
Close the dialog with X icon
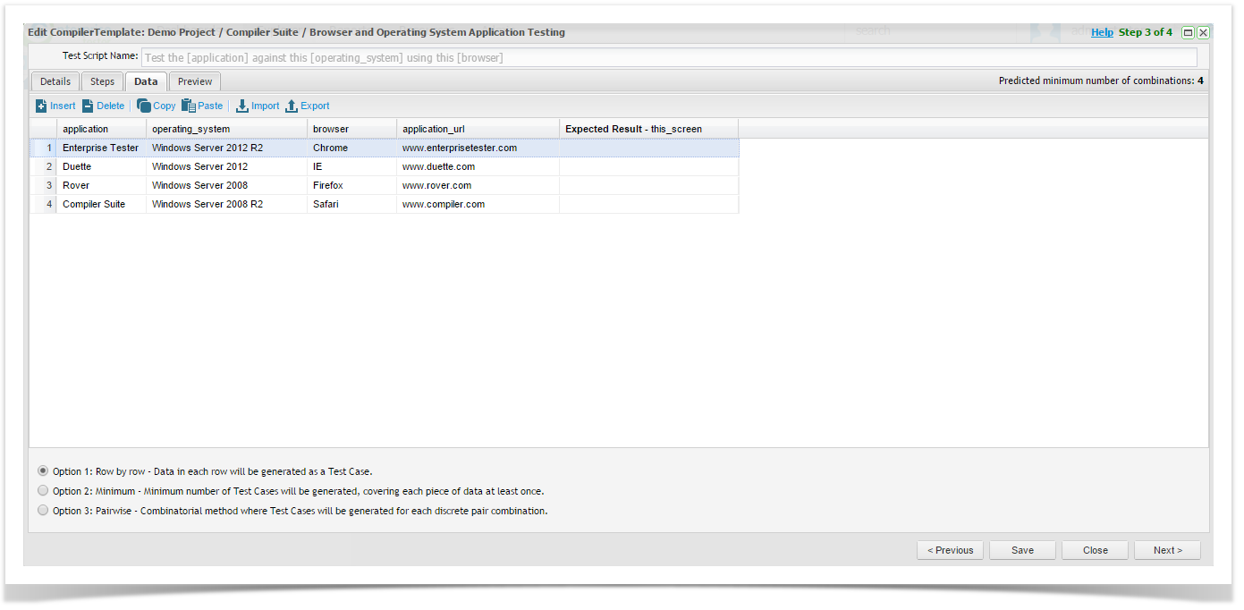click(1203, 32)
